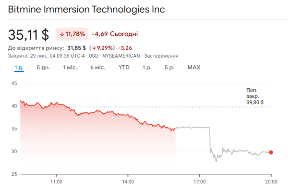Open the Застереження disclaimer link
The height and width of the screenshot is (192, 288).
161,56
